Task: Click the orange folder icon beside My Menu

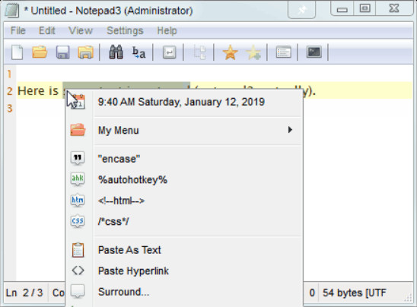Action: 78,130
